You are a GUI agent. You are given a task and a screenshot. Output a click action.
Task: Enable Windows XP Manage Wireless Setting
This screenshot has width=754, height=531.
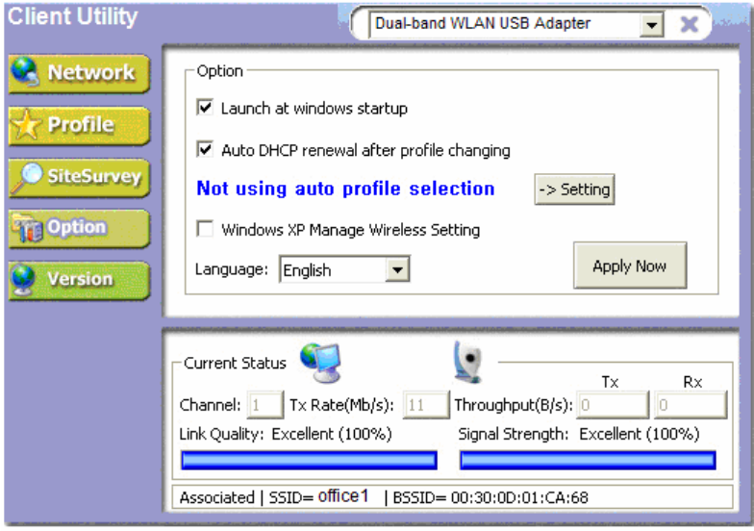tap(205, 229)
